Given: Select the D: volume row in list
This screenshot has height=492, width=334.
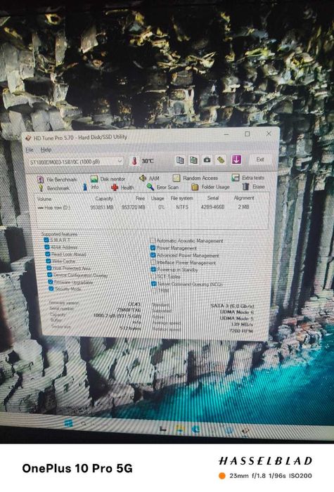Looking at the screenshot, I should [152, 207].
